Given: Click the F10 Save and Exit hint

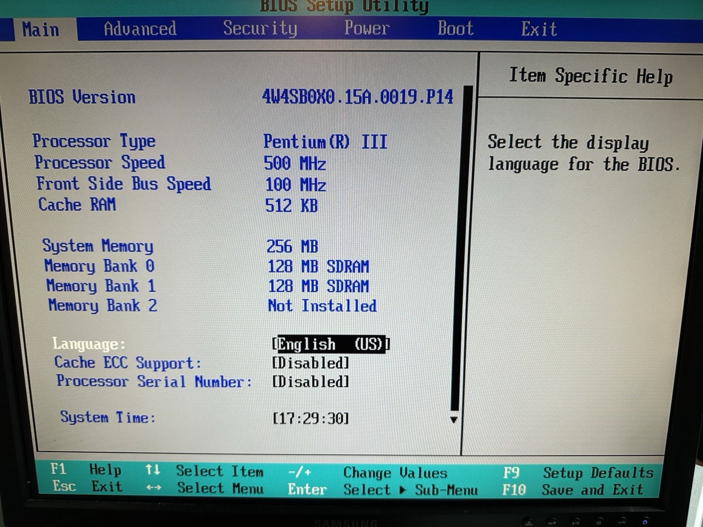Looking at the screenshot, I should tap(573, 489).
